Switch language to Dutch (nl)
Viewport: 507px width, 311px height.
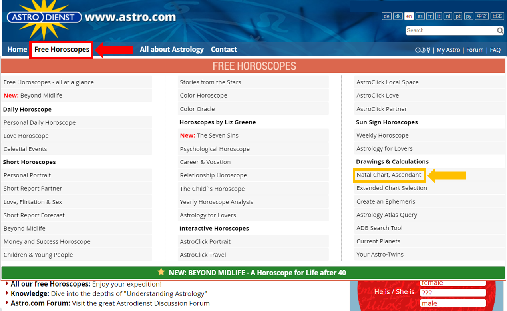pos(448,16)
